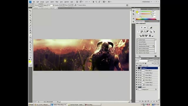Open the eraser Opacity dropdown arrow
188x106 pixels.
coord(64,5)
